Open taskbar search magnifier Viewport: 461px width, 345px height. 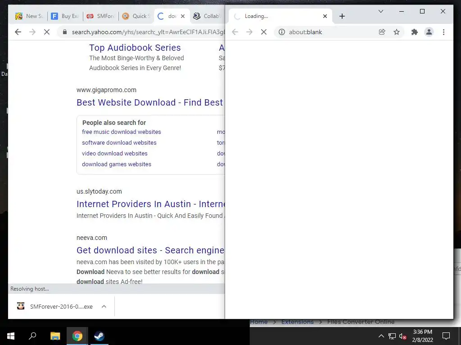click(x=32, y=336)
